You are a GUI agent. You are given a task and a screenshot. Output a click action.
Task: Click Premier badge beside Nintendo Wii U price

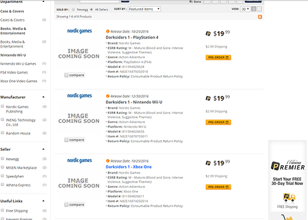click(208, 98)
